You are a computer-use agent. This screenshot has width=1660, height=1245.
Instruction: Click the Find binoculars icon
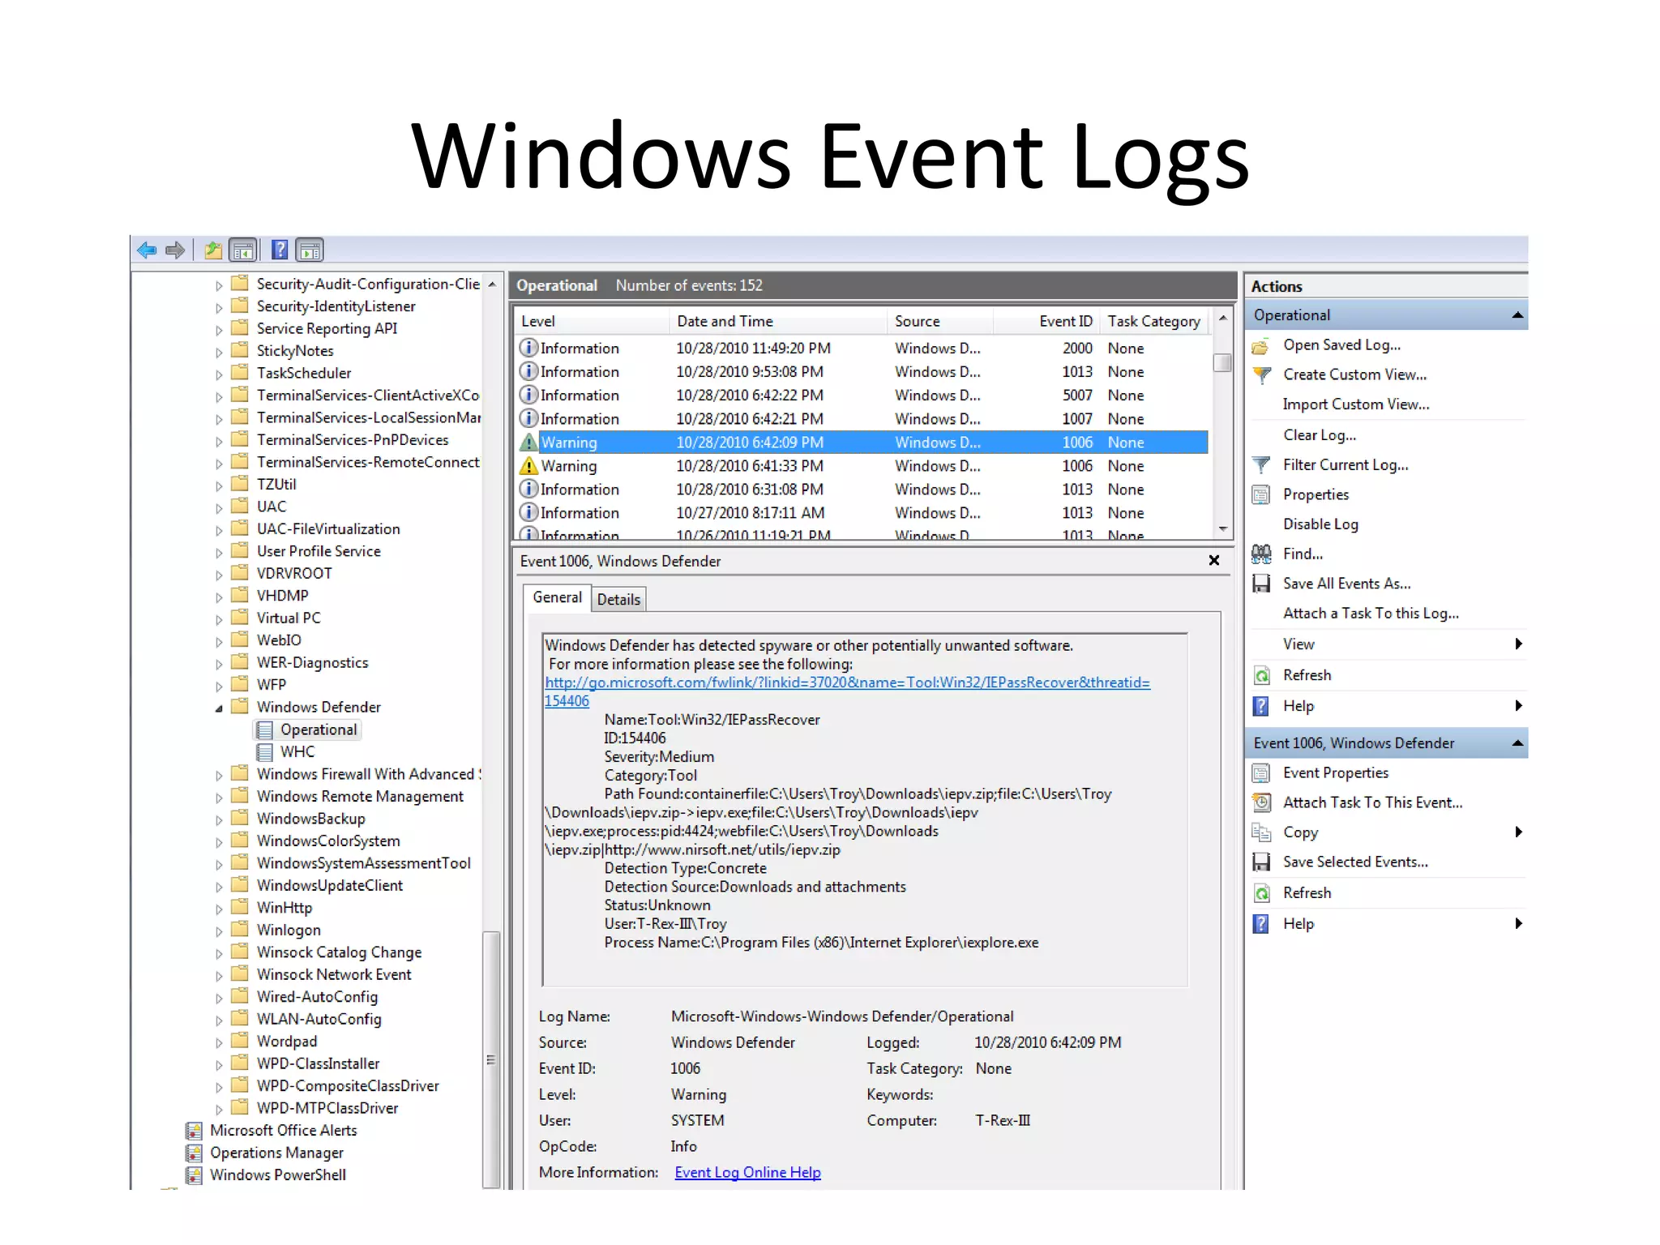(x=1261, y=554)
